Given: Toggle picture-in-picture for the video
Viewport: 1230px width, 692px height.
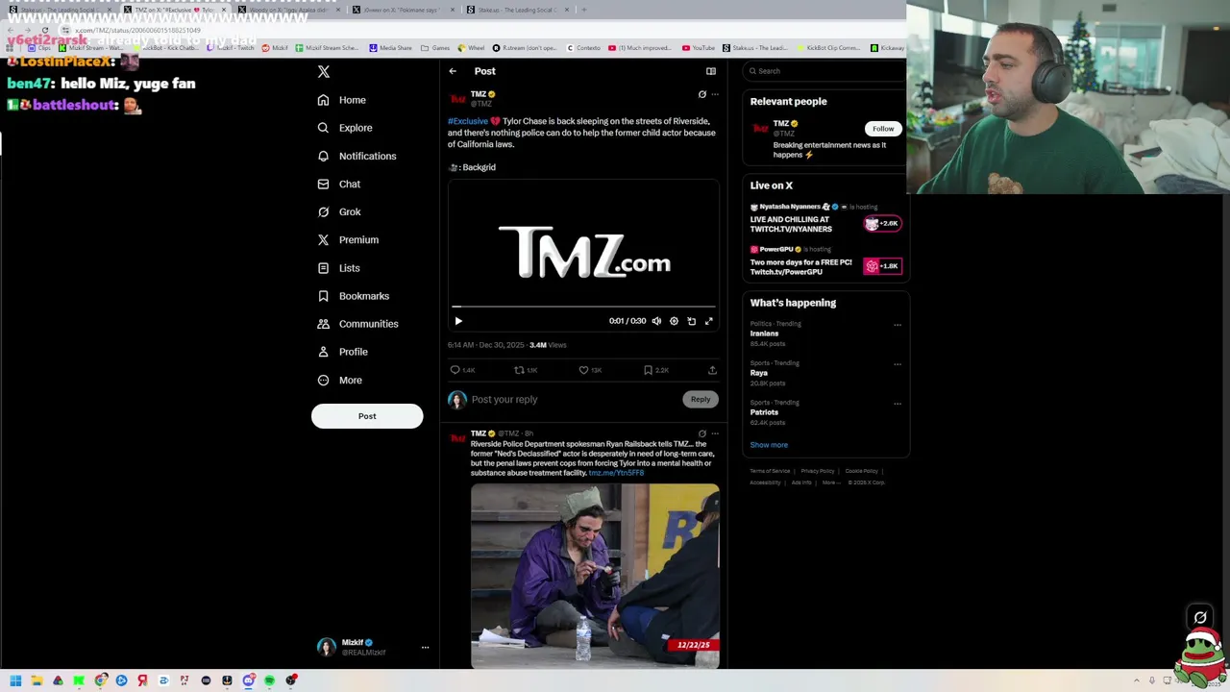Looking at the screenshot, I should pyautogui.click(x=691, y=321).
